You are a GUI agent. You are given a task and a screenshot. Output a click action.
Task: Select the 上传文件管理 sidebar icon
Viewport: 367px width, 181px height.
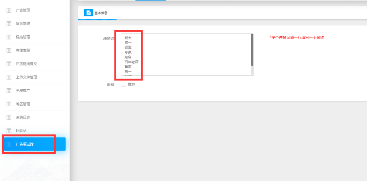[9, 77]
